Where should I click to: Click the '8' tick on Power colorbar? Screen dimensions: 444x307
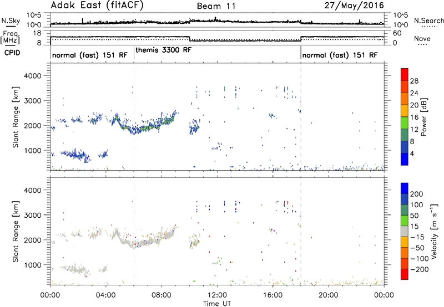[412, 141]
